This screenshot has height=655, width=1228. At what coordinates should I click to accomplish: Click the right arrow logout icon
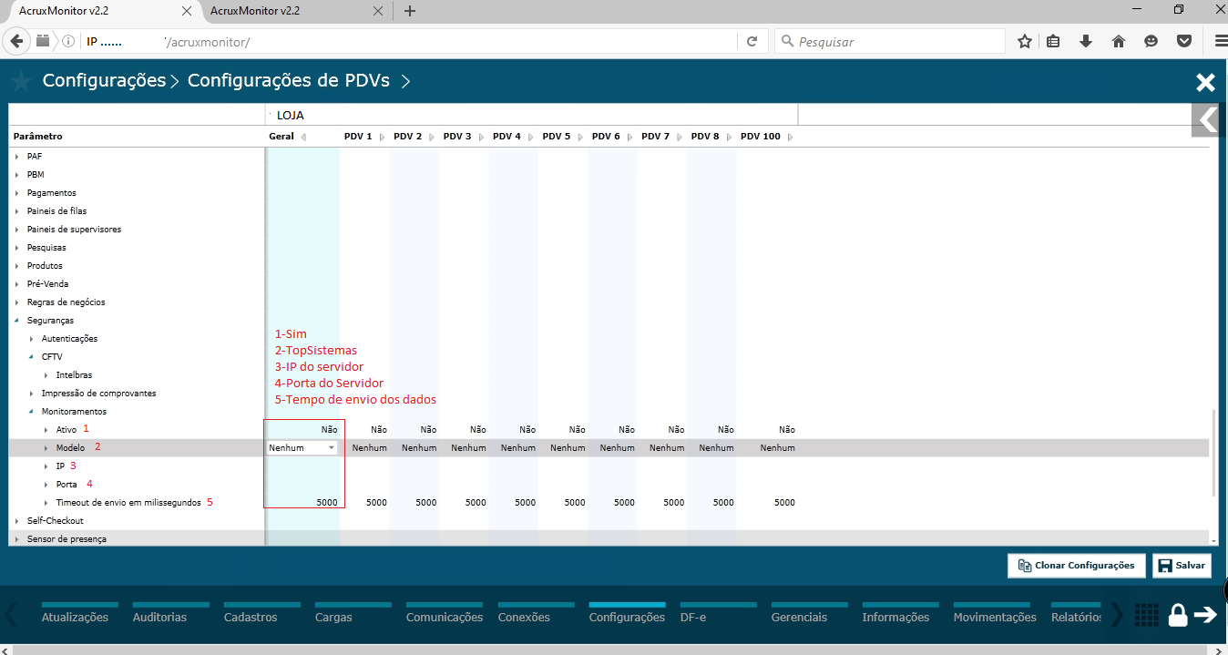[x=1206, y=616]
